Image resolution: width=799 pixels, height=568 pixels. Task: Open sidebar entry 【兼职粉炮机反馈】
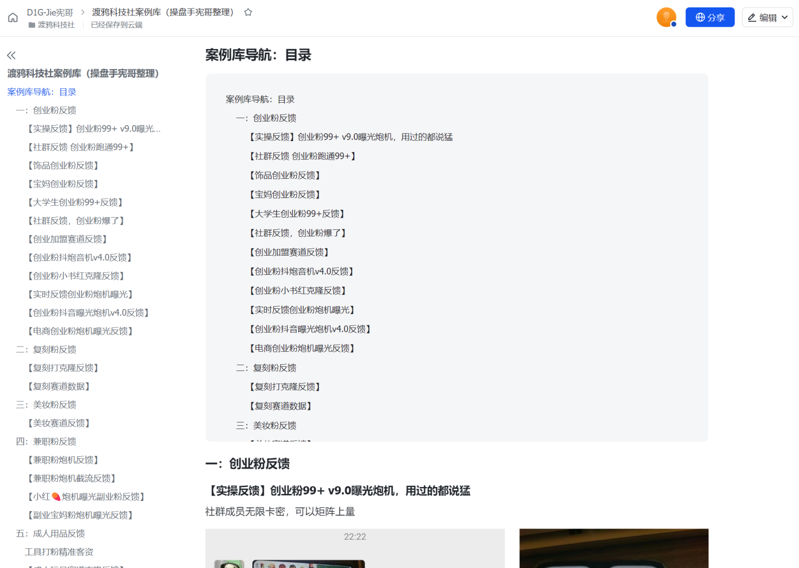[x=63, y=460]
